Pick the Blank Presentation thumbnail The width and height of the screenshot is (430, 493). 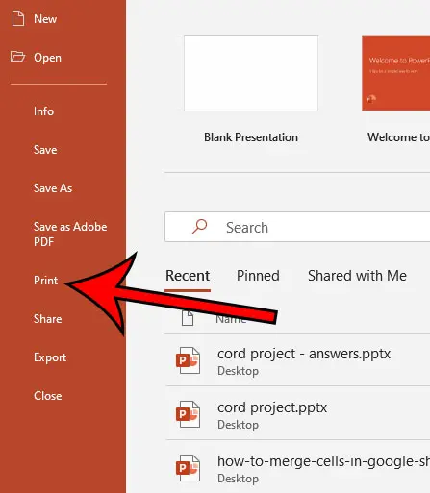[251, 73]
